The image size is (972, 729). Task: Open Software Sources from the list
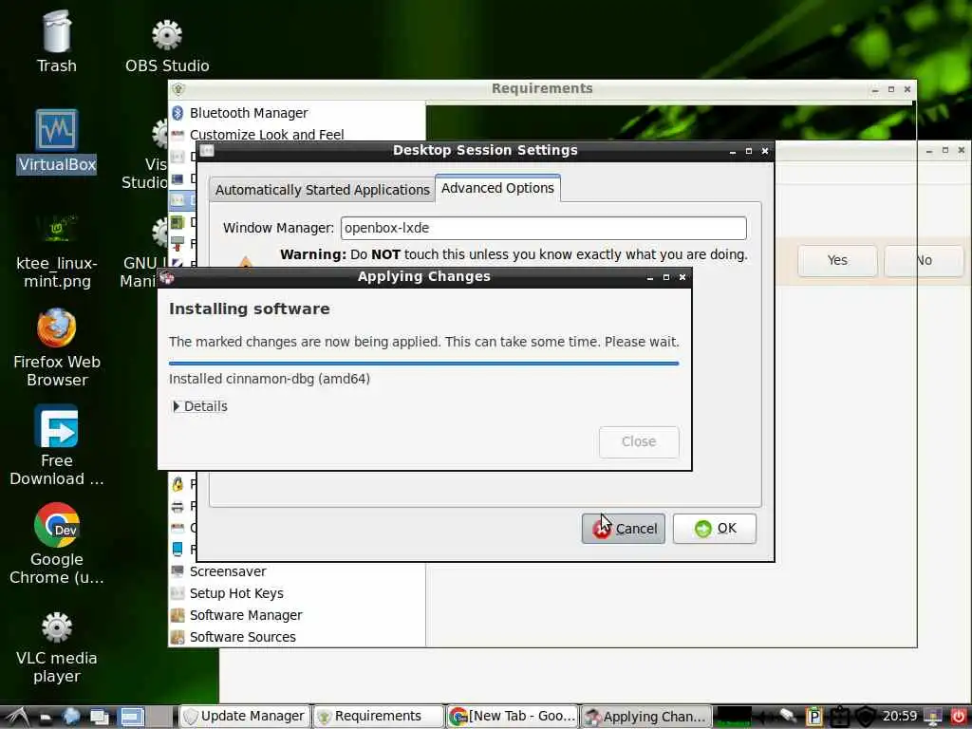point(242,636)
